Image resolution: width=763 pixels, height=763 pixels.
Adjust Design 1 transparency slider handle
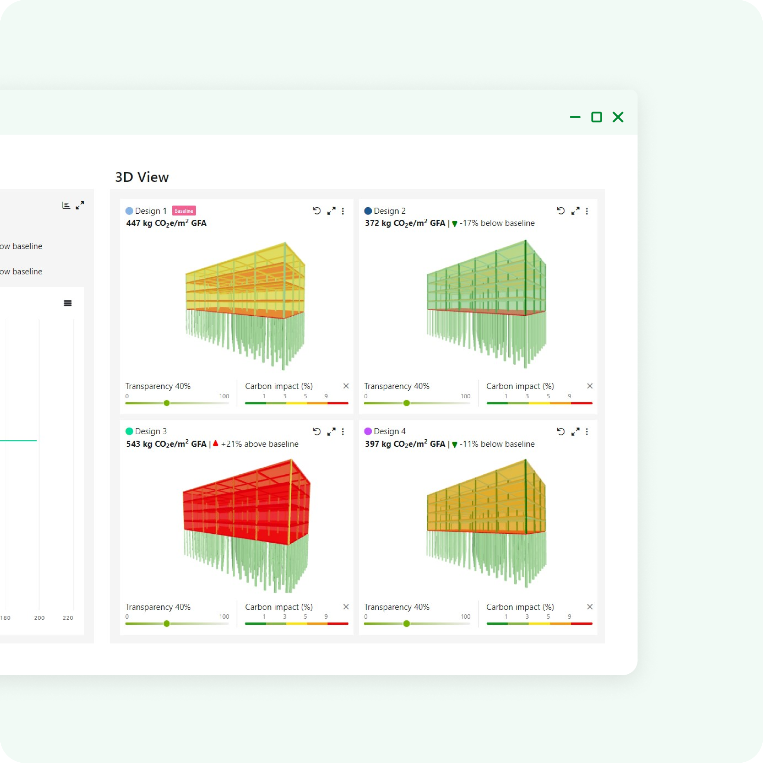167,403
